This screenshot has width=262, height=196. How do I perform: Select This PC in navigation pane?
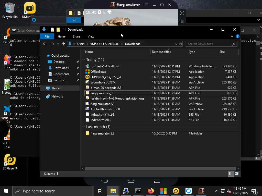(x=56, y=88)
